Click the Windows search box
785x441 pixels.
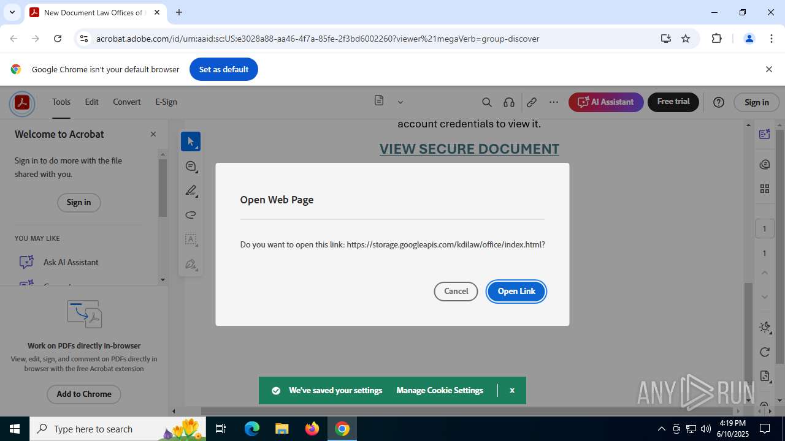click(x=118, y=429)
